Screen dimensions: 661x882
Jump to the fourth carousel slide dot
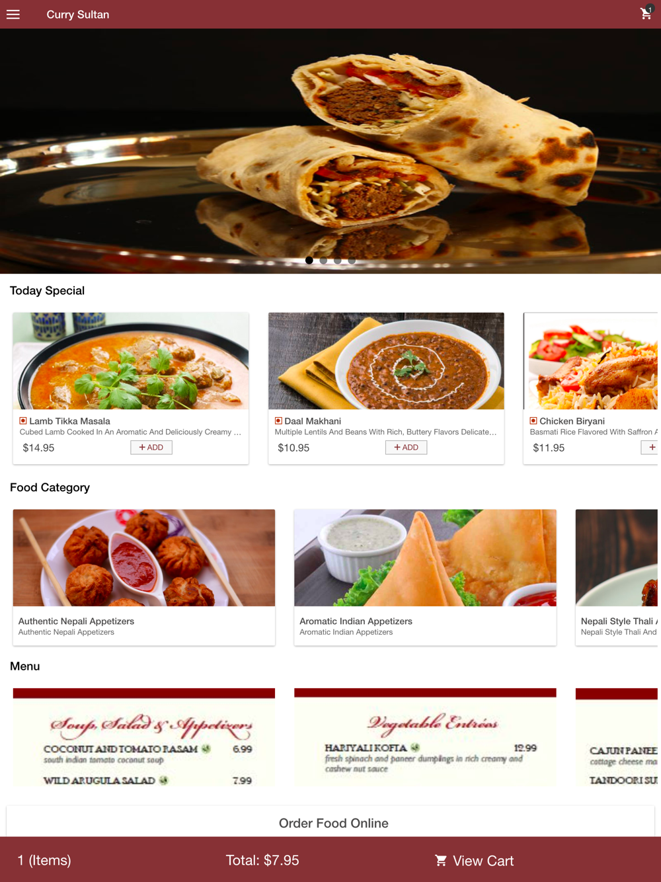(x=352, y=261)
